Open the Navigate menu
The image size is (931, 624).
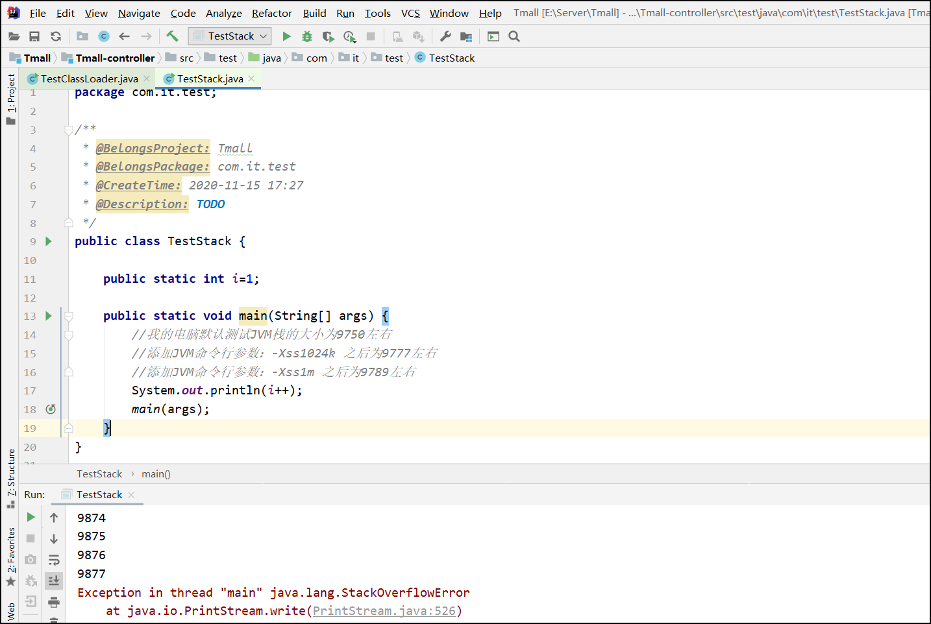tap(139, 13)
